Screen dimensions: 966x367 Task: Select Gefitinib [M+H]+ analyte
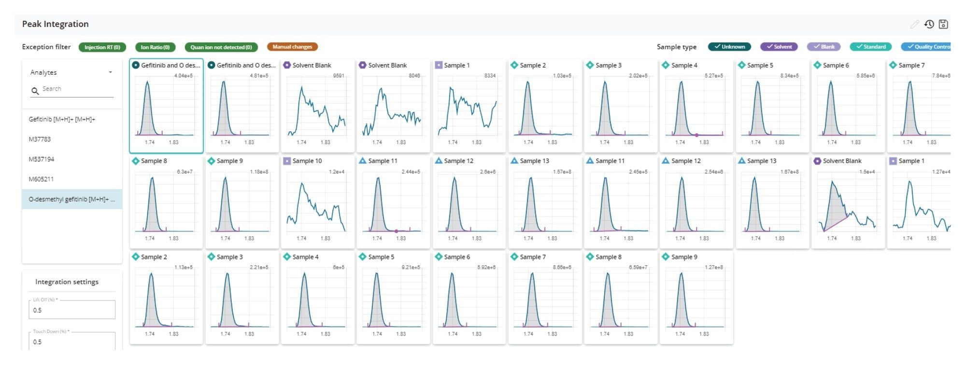click(x=62, y=119)
